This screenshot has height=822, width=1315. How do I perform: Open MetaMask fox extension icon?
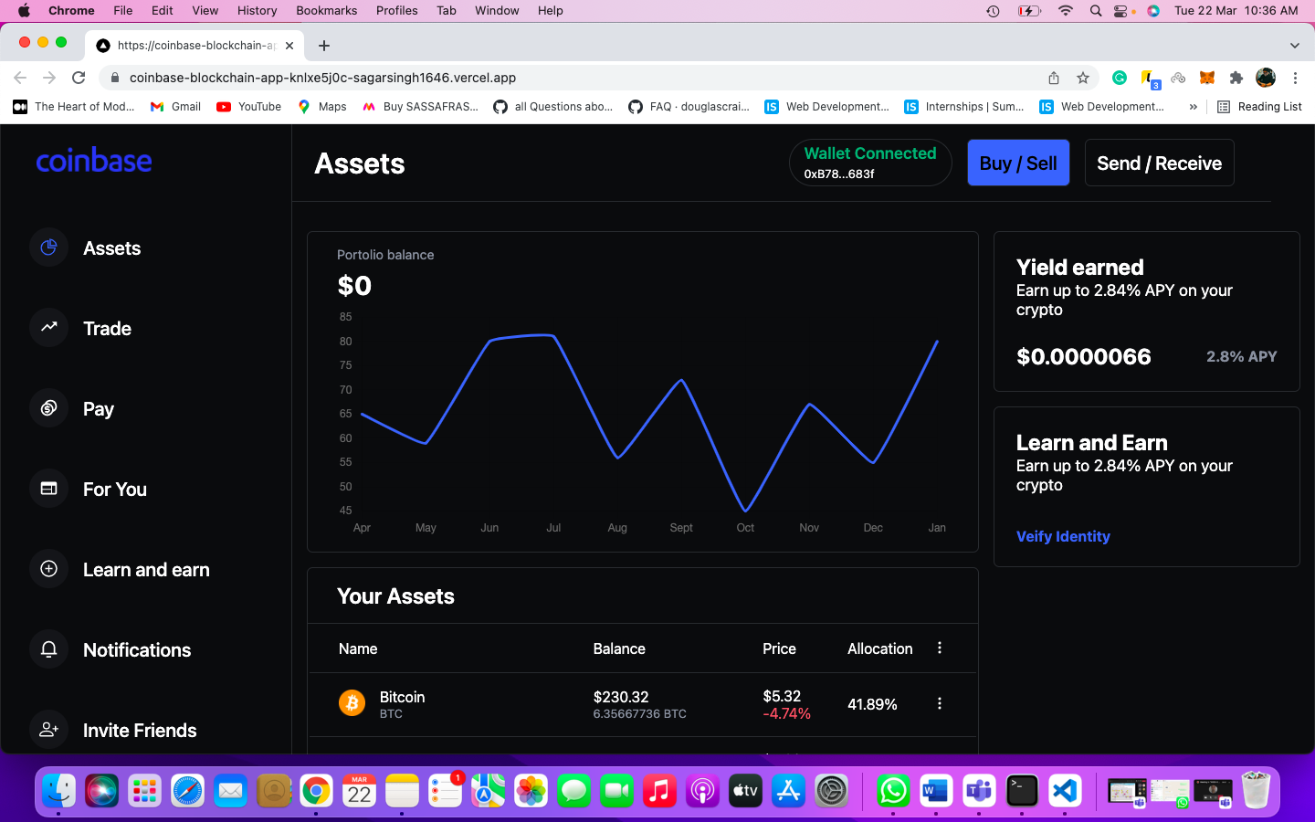[x=1207, y=78]
